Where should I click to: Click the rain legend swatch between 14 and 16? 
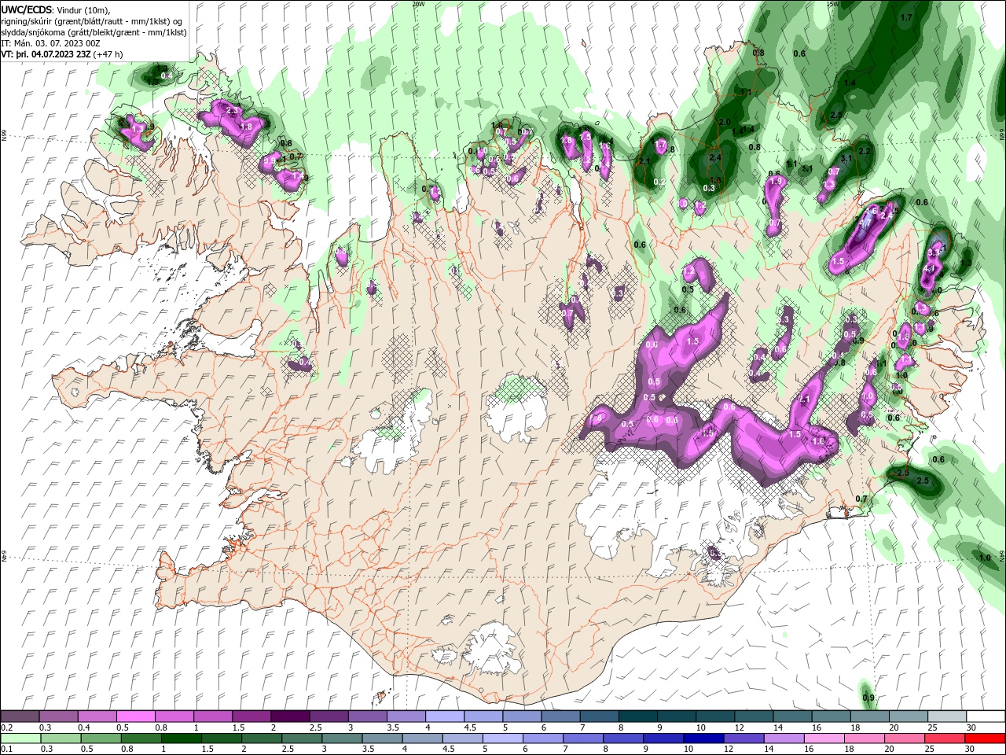[784, 738]
